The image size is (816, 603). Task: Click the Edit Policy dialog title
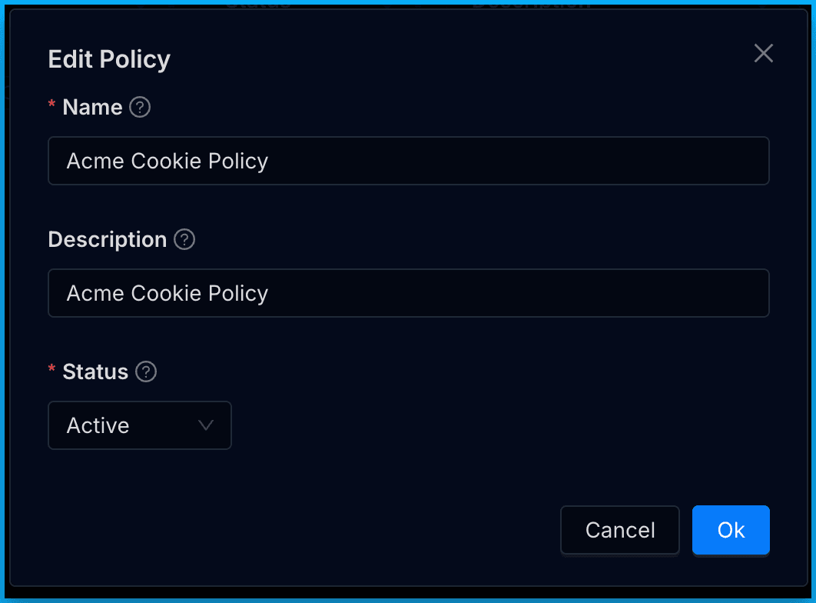[109, 59]
